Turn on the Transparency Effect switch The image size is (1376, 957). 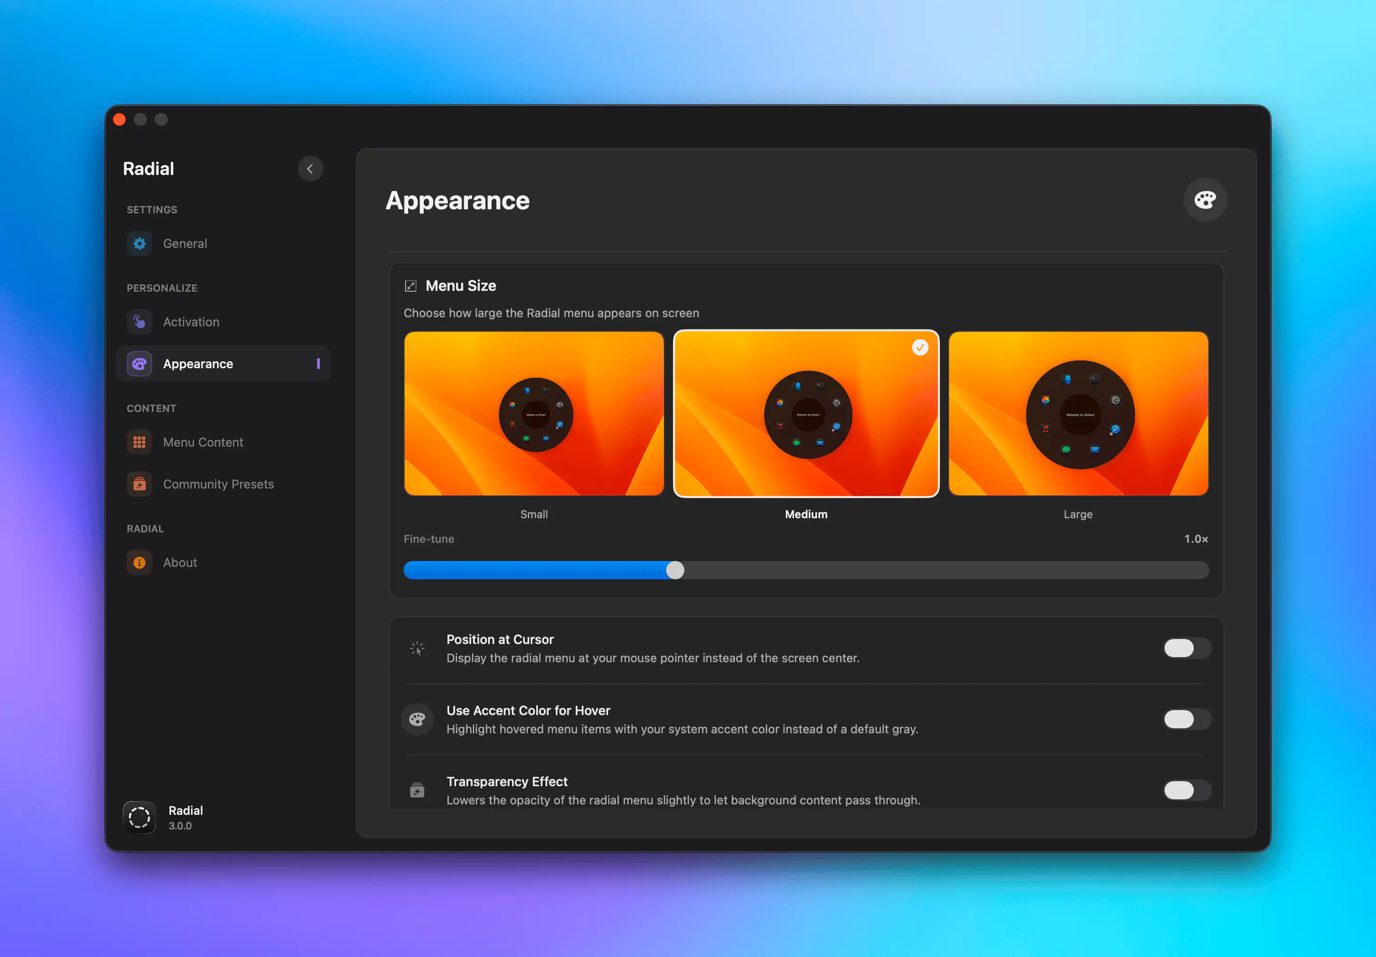tap(1186, 790)
